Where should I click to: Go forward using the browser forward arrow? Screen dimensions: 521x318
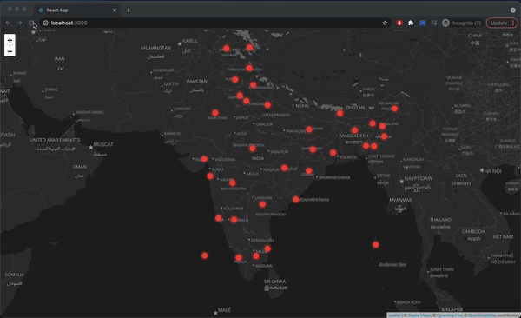(x=19, y=23)
